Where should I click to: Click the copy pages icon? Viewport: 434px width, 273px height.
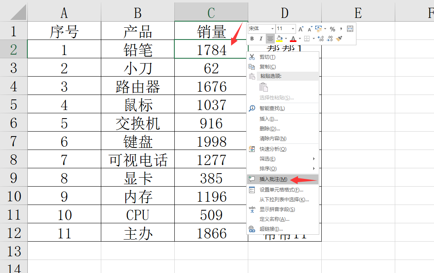tap(252, 66)
